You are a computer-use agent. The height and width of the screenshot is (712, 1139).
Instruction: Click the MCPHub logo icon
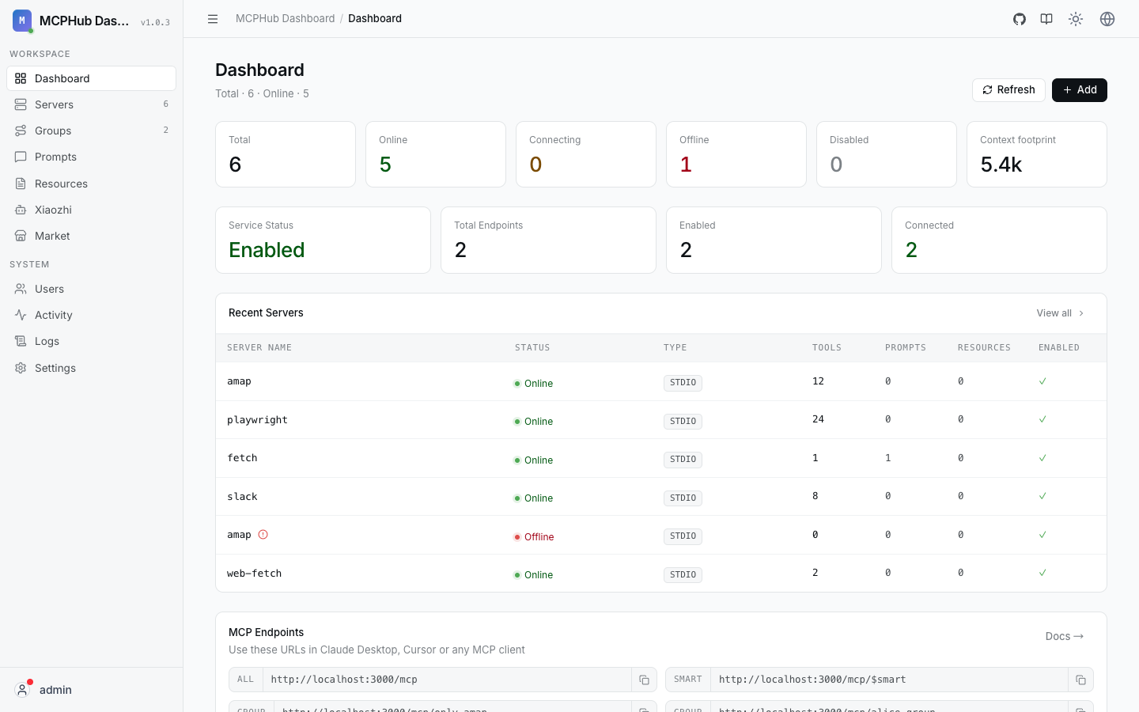tap(22, 21)
